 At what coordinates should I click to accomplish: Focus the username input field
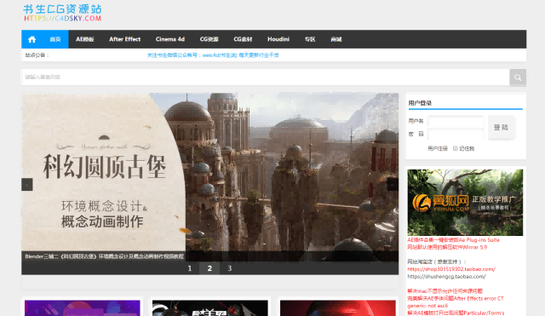coord(456,121)
